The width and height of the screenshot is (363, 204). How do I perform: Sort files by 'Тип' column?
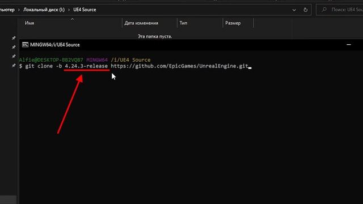point(183,23)
